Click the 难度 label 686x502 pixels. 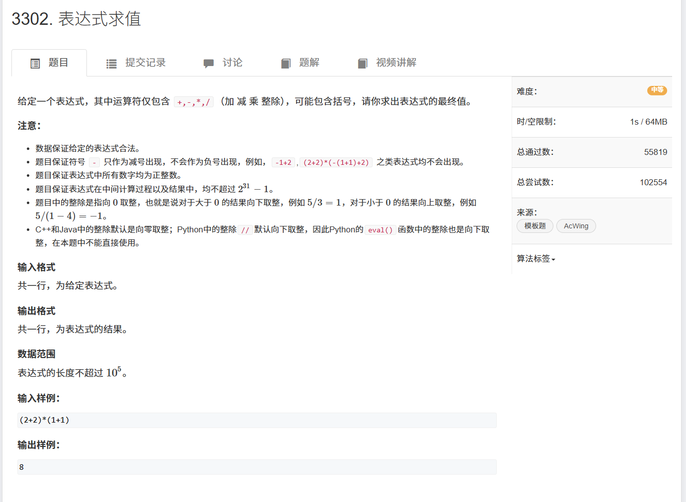coord(527,91)
